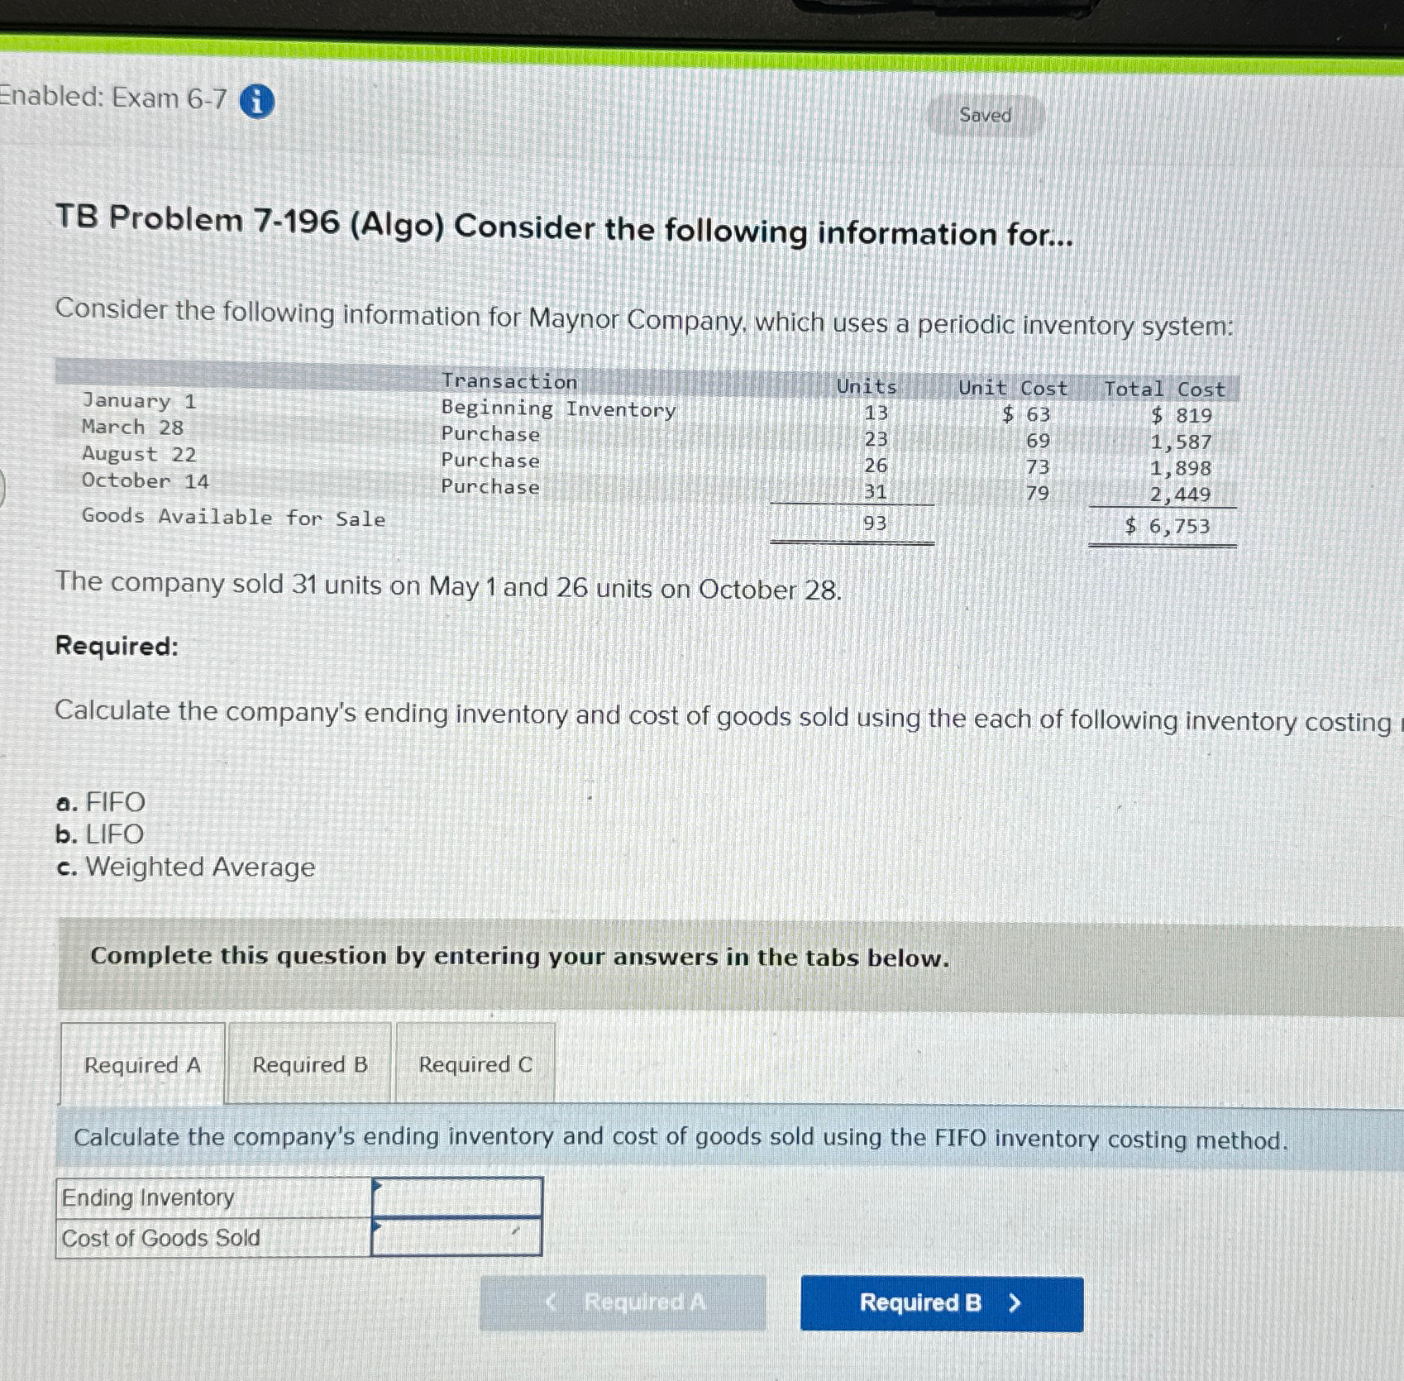
Task: Click the greyed-out Required A back button
Action: pyautogui.click(x=623, y=1302)
